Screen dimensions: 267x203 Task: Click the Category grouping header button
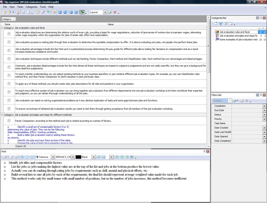tap(7, 19)
